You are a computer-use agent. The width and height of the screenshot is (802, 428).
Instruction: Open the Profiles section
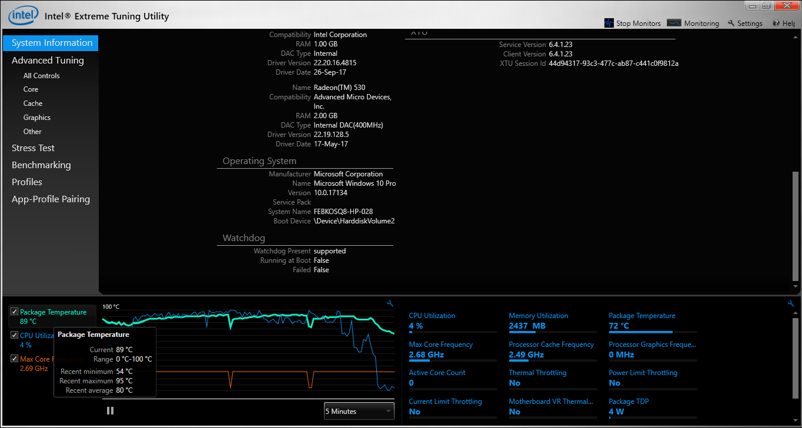click(27, 182)
